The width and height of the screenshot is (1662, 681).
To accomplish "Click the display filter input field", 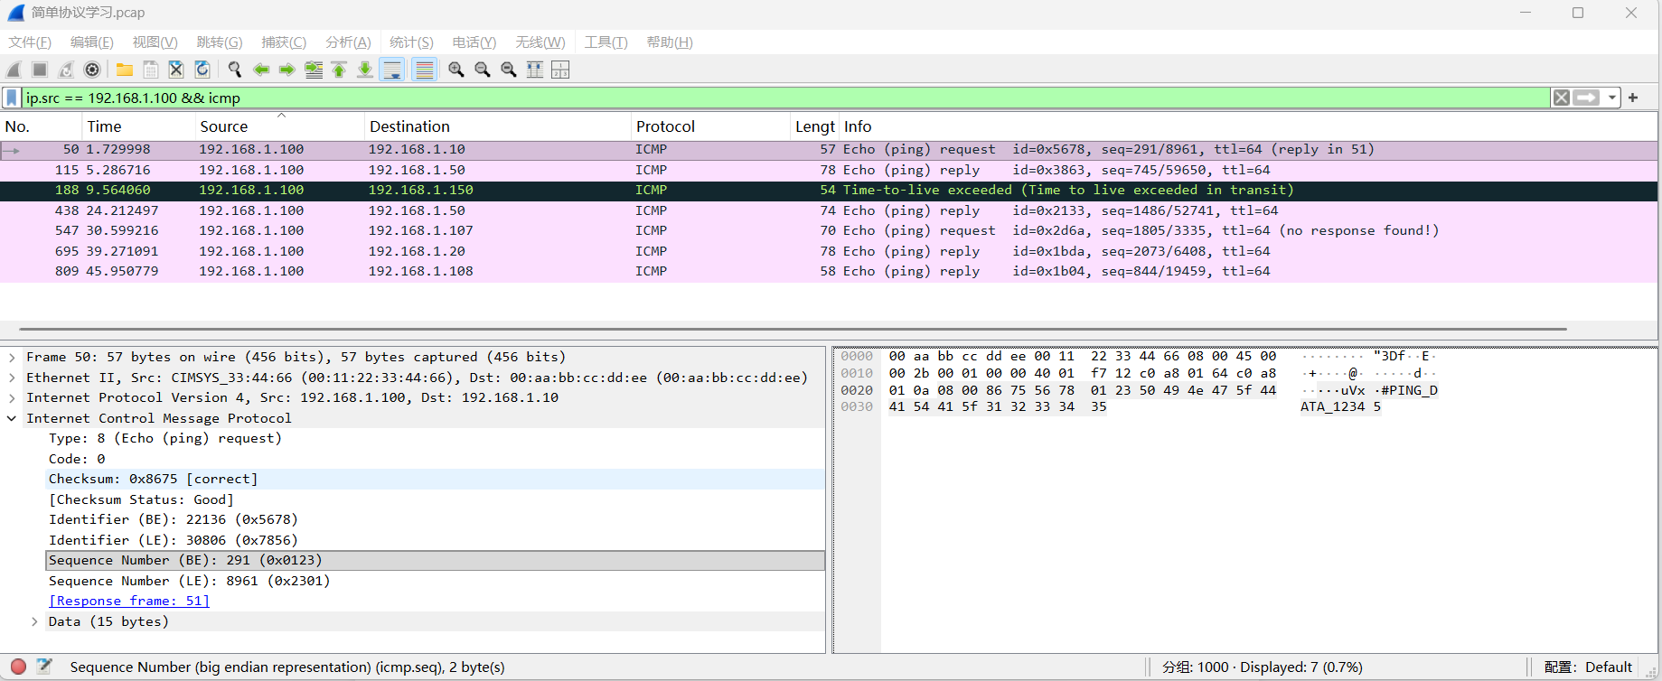I will (777, 98).
